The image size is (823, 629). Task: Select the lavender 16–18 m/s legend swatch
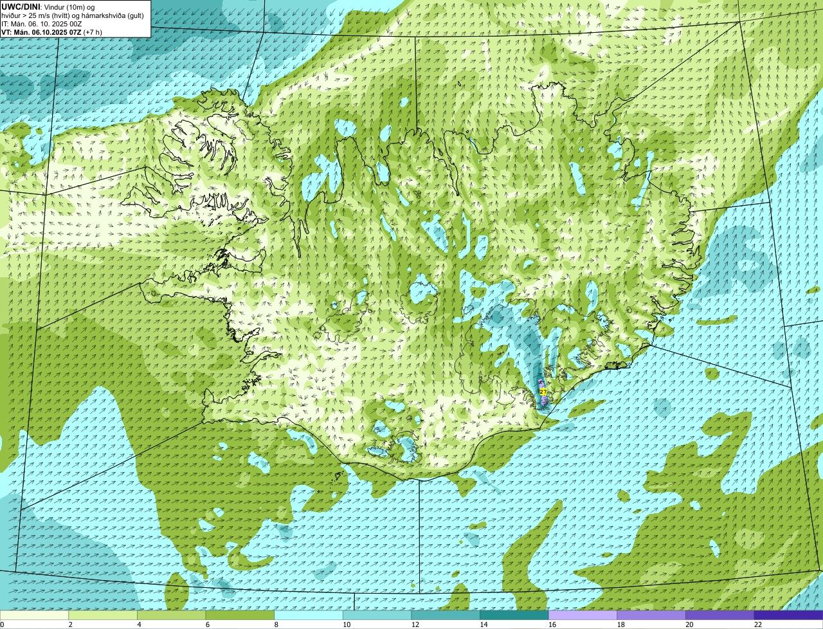coord(583,615)
